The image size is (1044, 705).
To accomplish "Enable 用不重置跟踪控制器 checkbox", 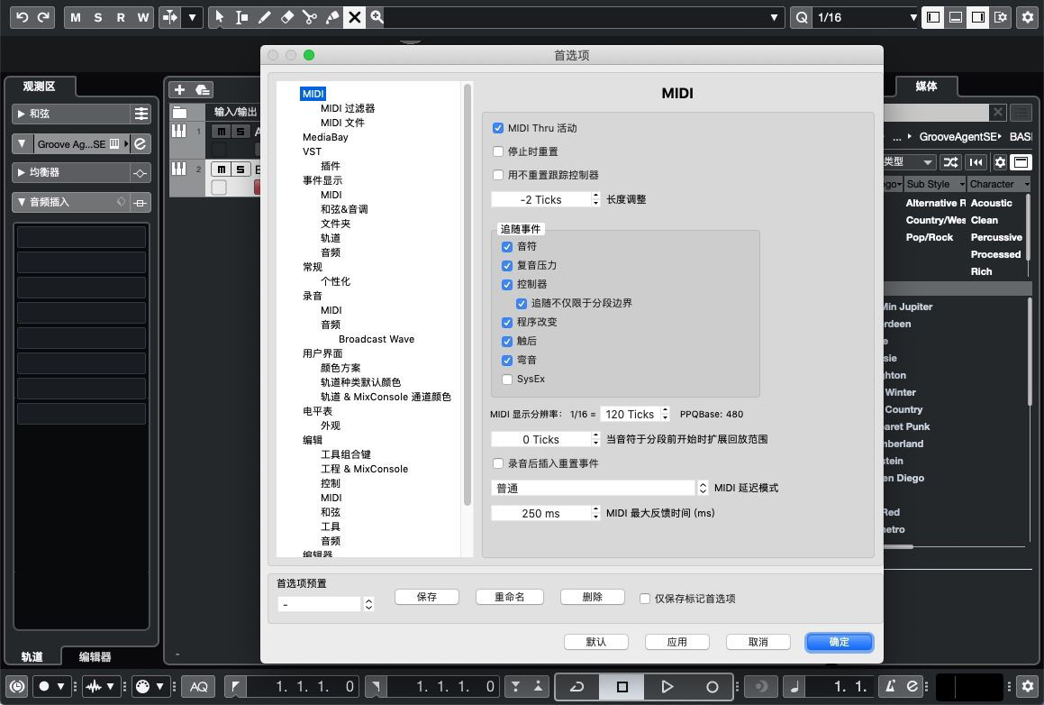I will pyautogui.click(x=498, y=175).
